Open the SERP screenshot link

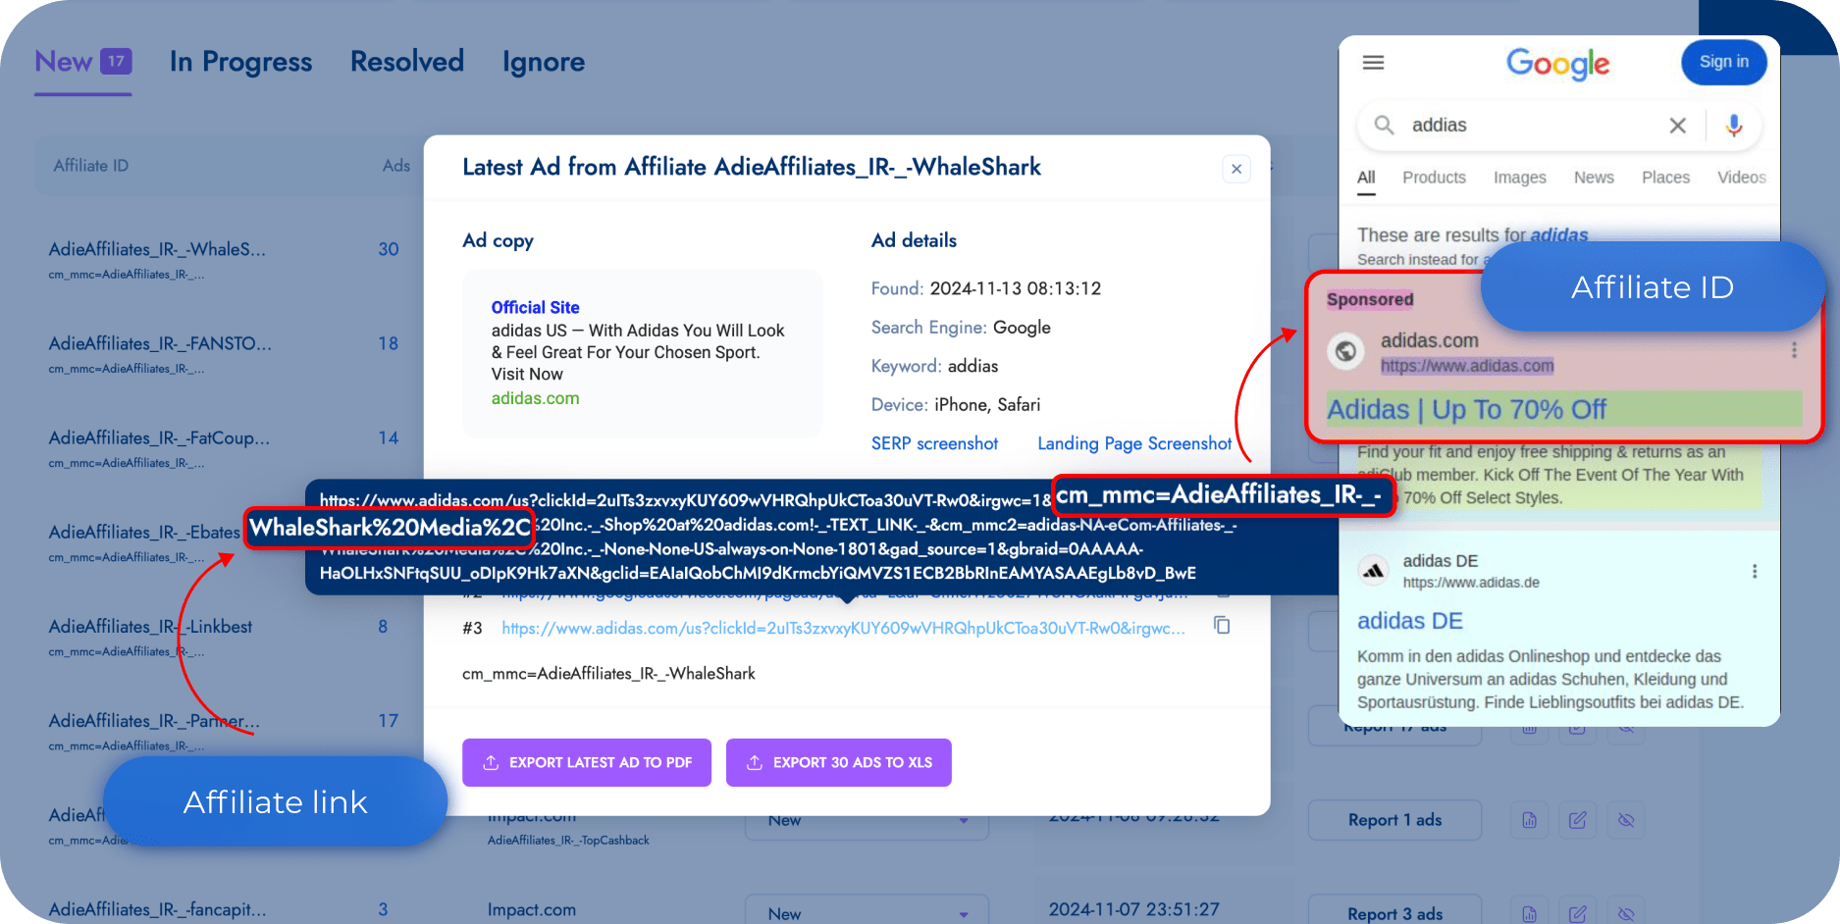(x=934, y=443)
